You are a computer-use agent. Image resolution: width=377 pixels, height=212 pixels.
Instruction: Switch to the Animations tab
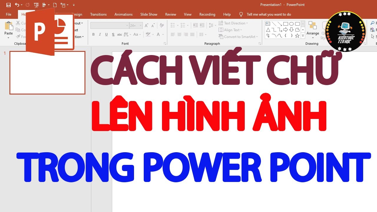tap(123, 14)
